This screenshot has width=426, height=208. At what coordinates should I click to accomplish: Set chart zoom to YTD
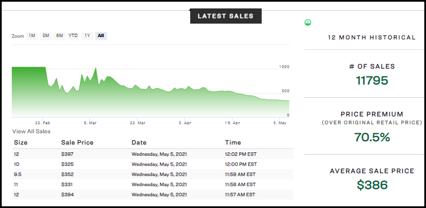point(73,36)
